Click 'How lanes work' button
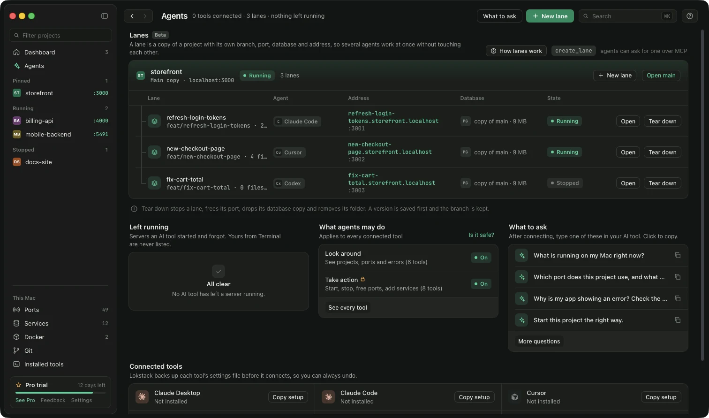The width and height of the screenshot is (709, 418). [x=516, y=51]
